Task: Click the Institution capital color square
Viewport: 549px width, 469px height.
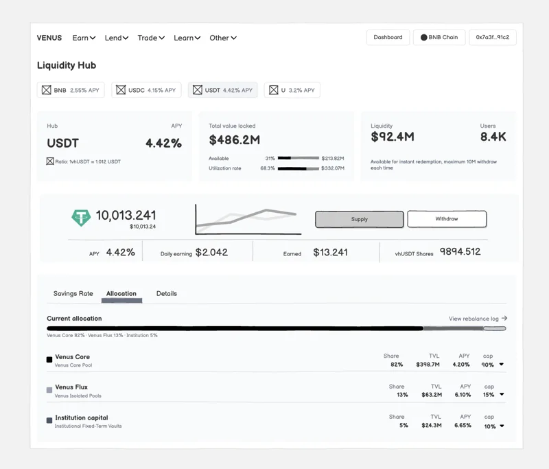Action: pyautogui.click(x=49, y=420)
